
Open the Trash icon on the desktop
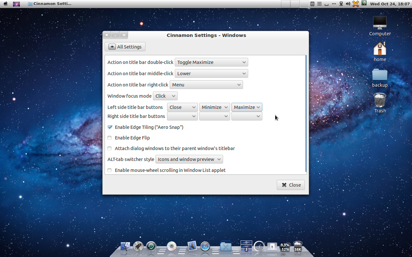[x=380, y=103]
